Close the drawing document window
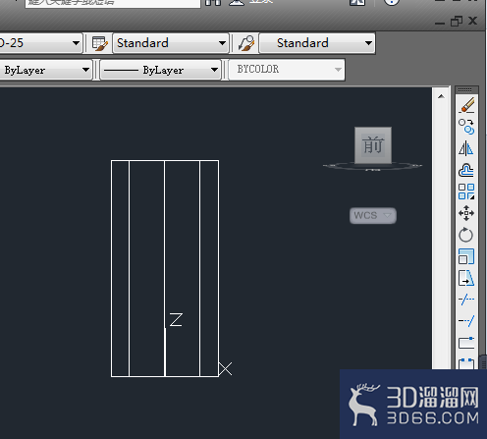Screen dimensions: 487x439 472,21
